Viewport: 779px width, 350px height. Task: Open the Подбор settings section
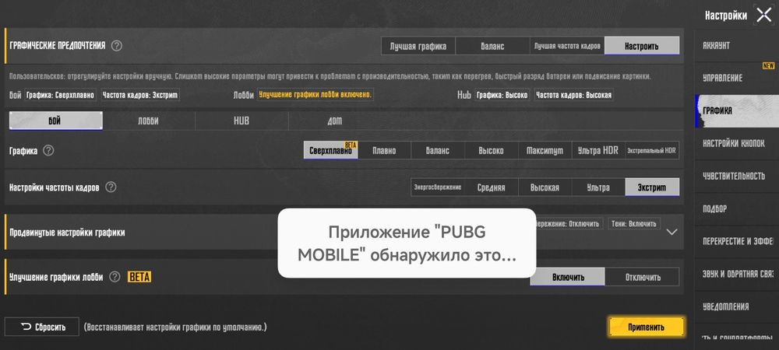pos(737,208)
